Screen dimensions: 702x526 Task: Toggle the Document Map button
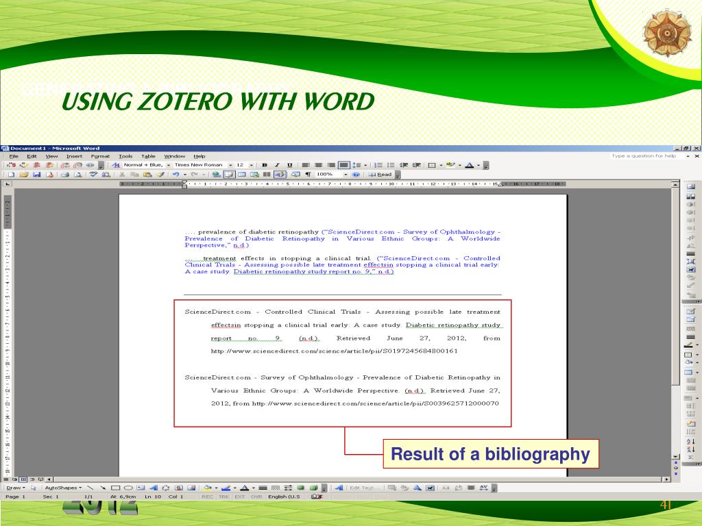(x=295, y=175)
